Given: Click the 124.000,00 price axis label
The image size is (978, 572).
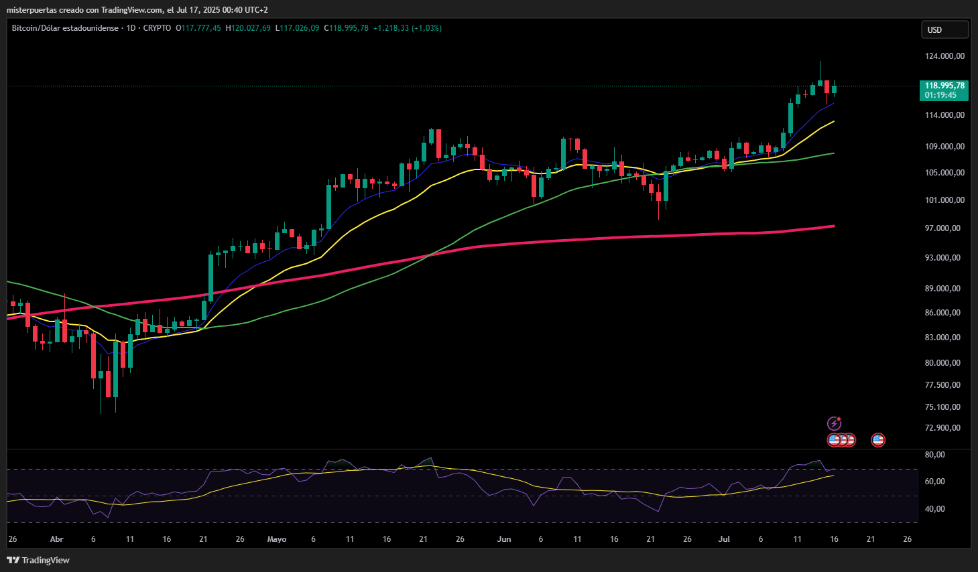Looking at the screenshot, I should tap(944, 56).
